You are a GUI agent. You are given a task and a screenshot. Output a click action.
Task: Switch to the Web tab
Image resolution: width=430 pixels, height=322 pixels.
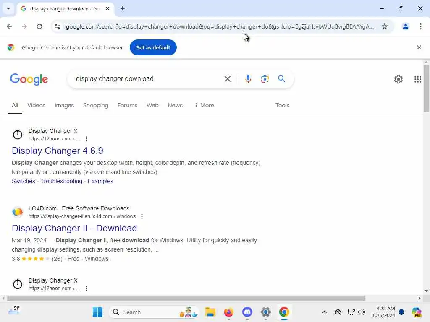[152, 105]
